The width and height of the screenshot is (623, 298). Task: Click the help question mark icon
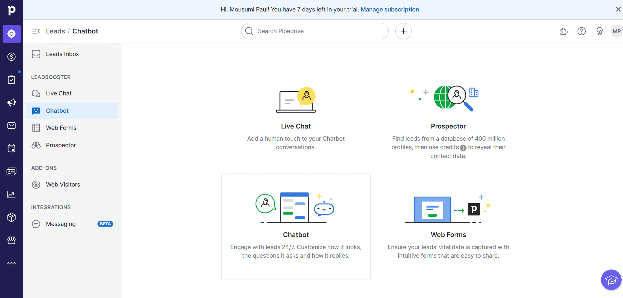pos(581,31)
